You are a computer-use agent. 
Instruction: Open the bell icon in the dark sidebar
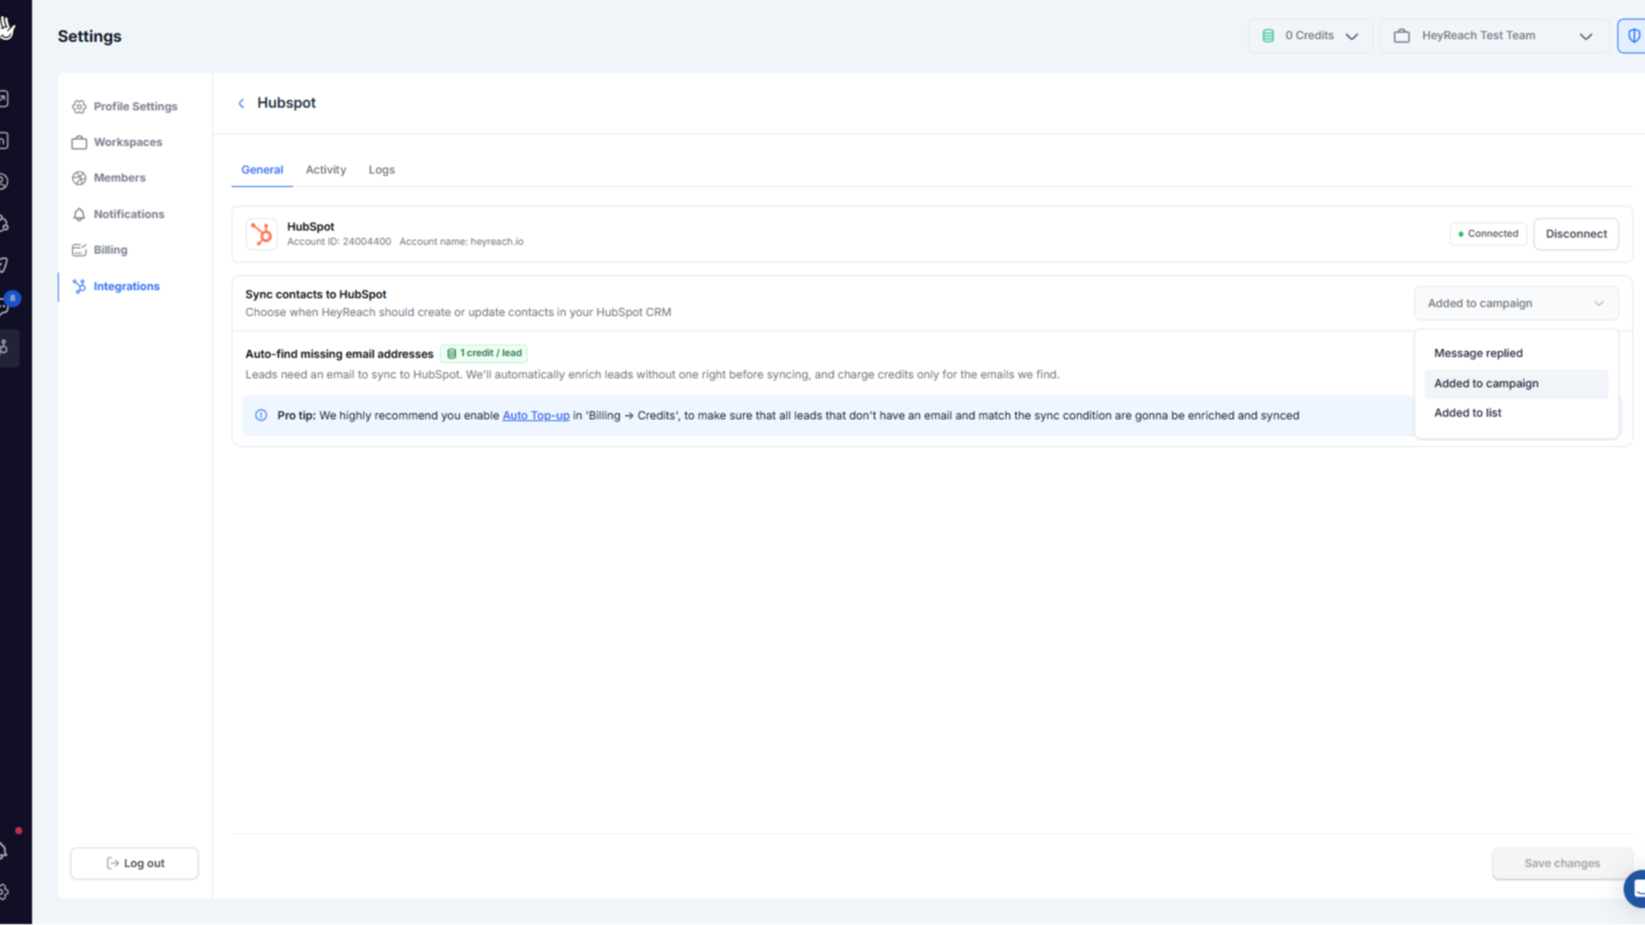pos(4,850)
